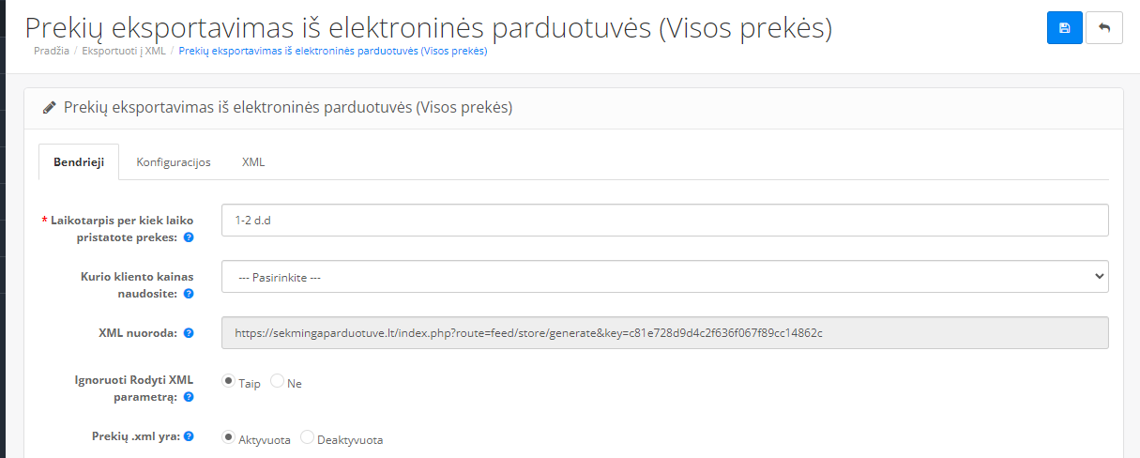Image resolution: width=1140 pixels, height=458 pixels.
Task: Select the Bendrieji tab
Action: (x=79, y=162)
